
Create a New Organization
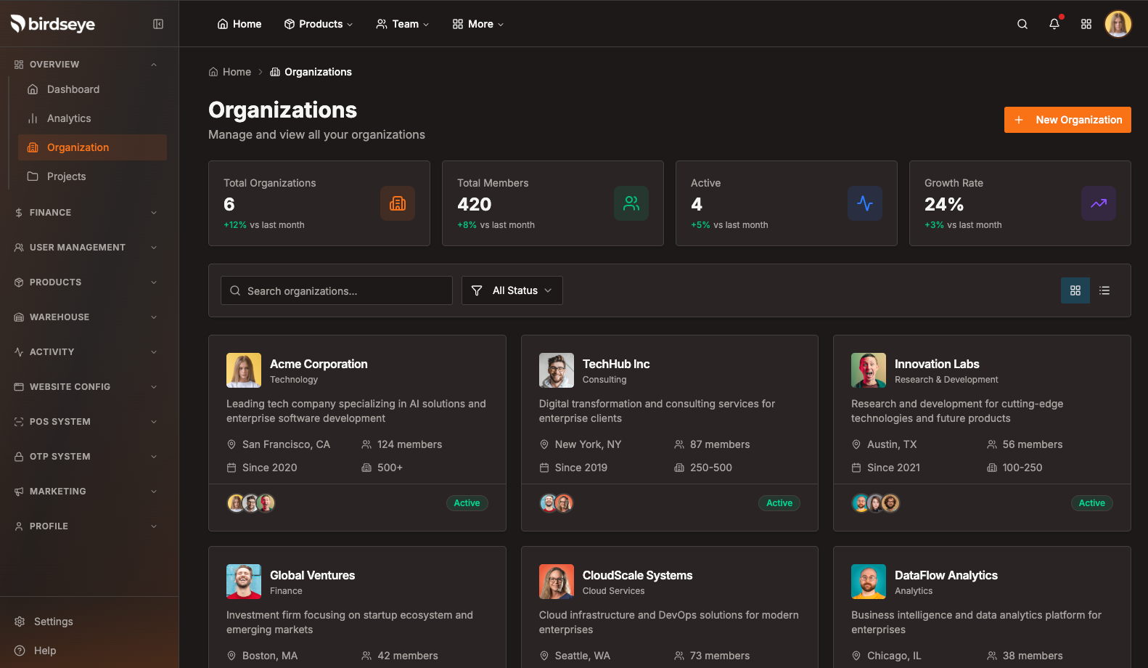pos(1067,120)
